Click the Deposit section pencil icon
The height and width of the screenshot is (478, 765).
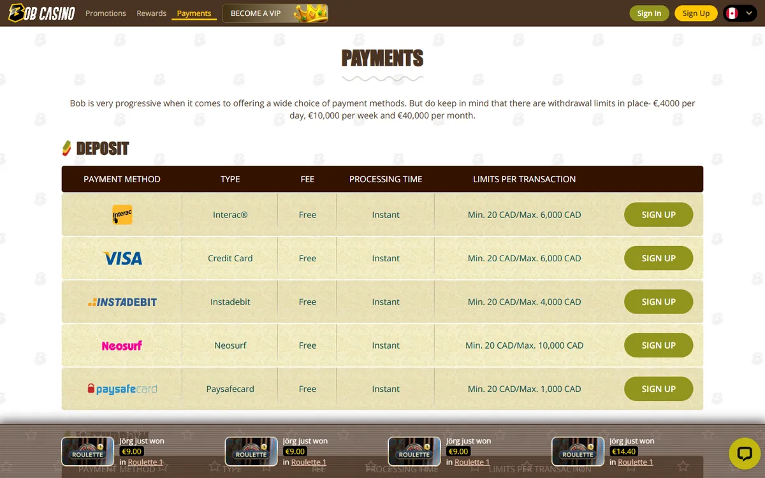[x=66, y=148]
